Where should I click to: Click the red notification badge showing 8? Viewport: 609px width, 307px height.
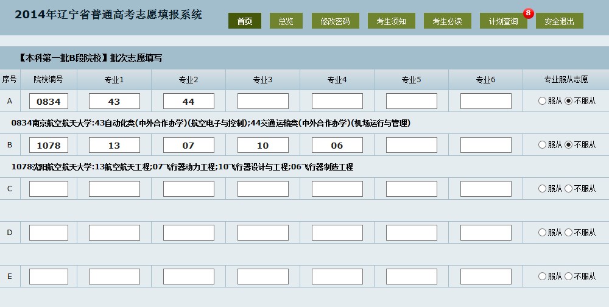coord(528,13)
